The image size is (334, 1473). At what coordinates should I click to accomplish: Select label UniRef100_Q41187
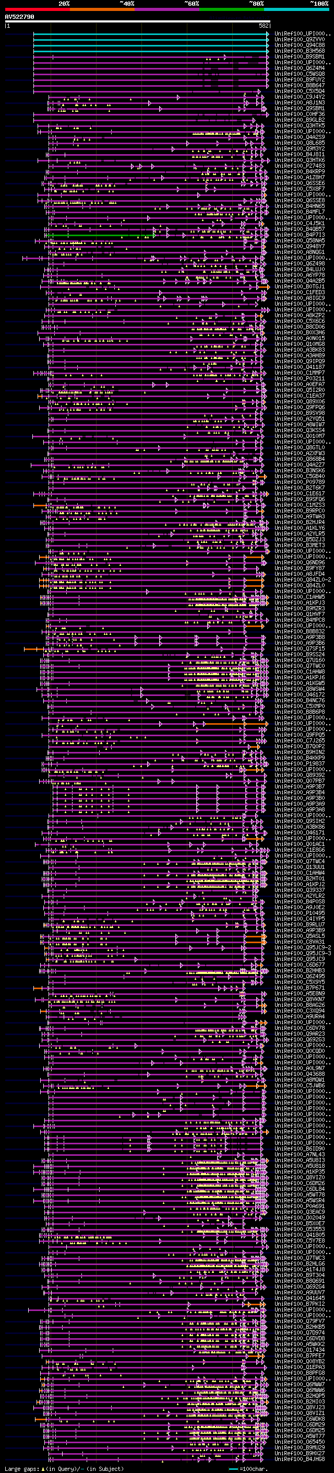point(300,367)
